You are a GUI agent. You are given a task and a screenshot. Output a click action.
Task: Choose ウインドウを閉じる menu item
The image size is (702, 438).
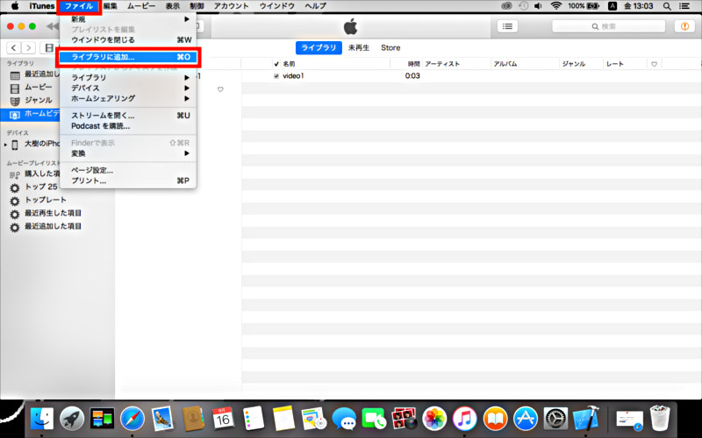130,39
